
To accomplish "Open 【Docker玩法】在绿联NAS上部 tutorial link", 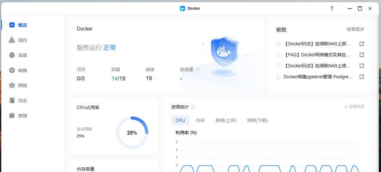I will coord(316,44).
